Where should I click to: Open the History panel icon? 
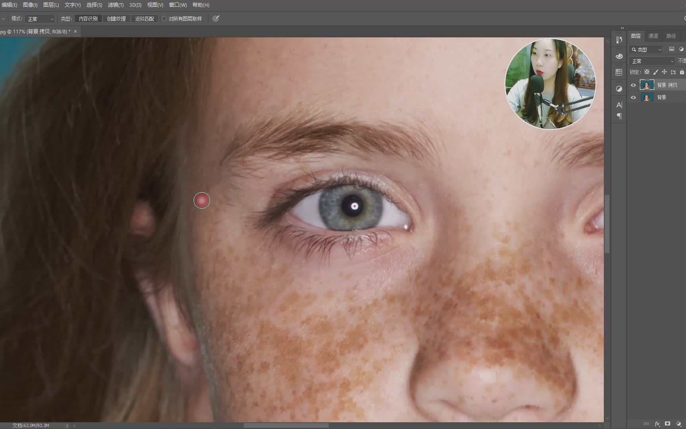[619, 40]
